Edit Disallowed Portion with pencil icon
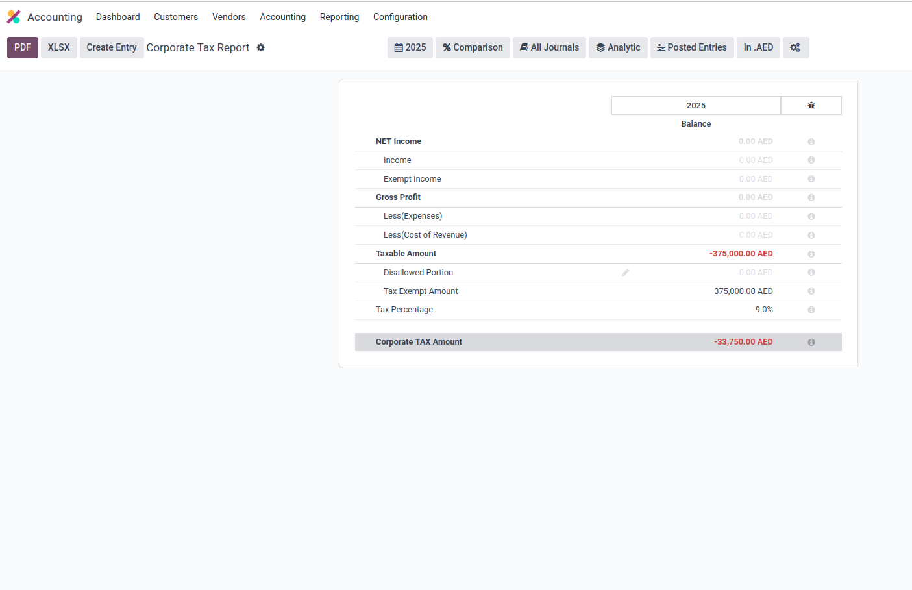Image resolution: width=912 pixels, height=590 pixels. coord(625,273)
